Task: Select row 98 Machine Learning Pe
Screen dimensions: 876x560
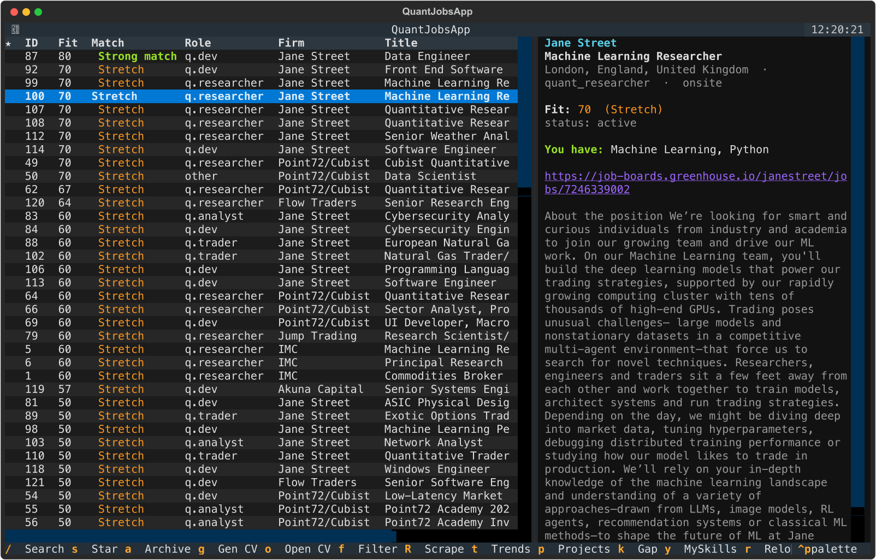Action: pos(261,429)
